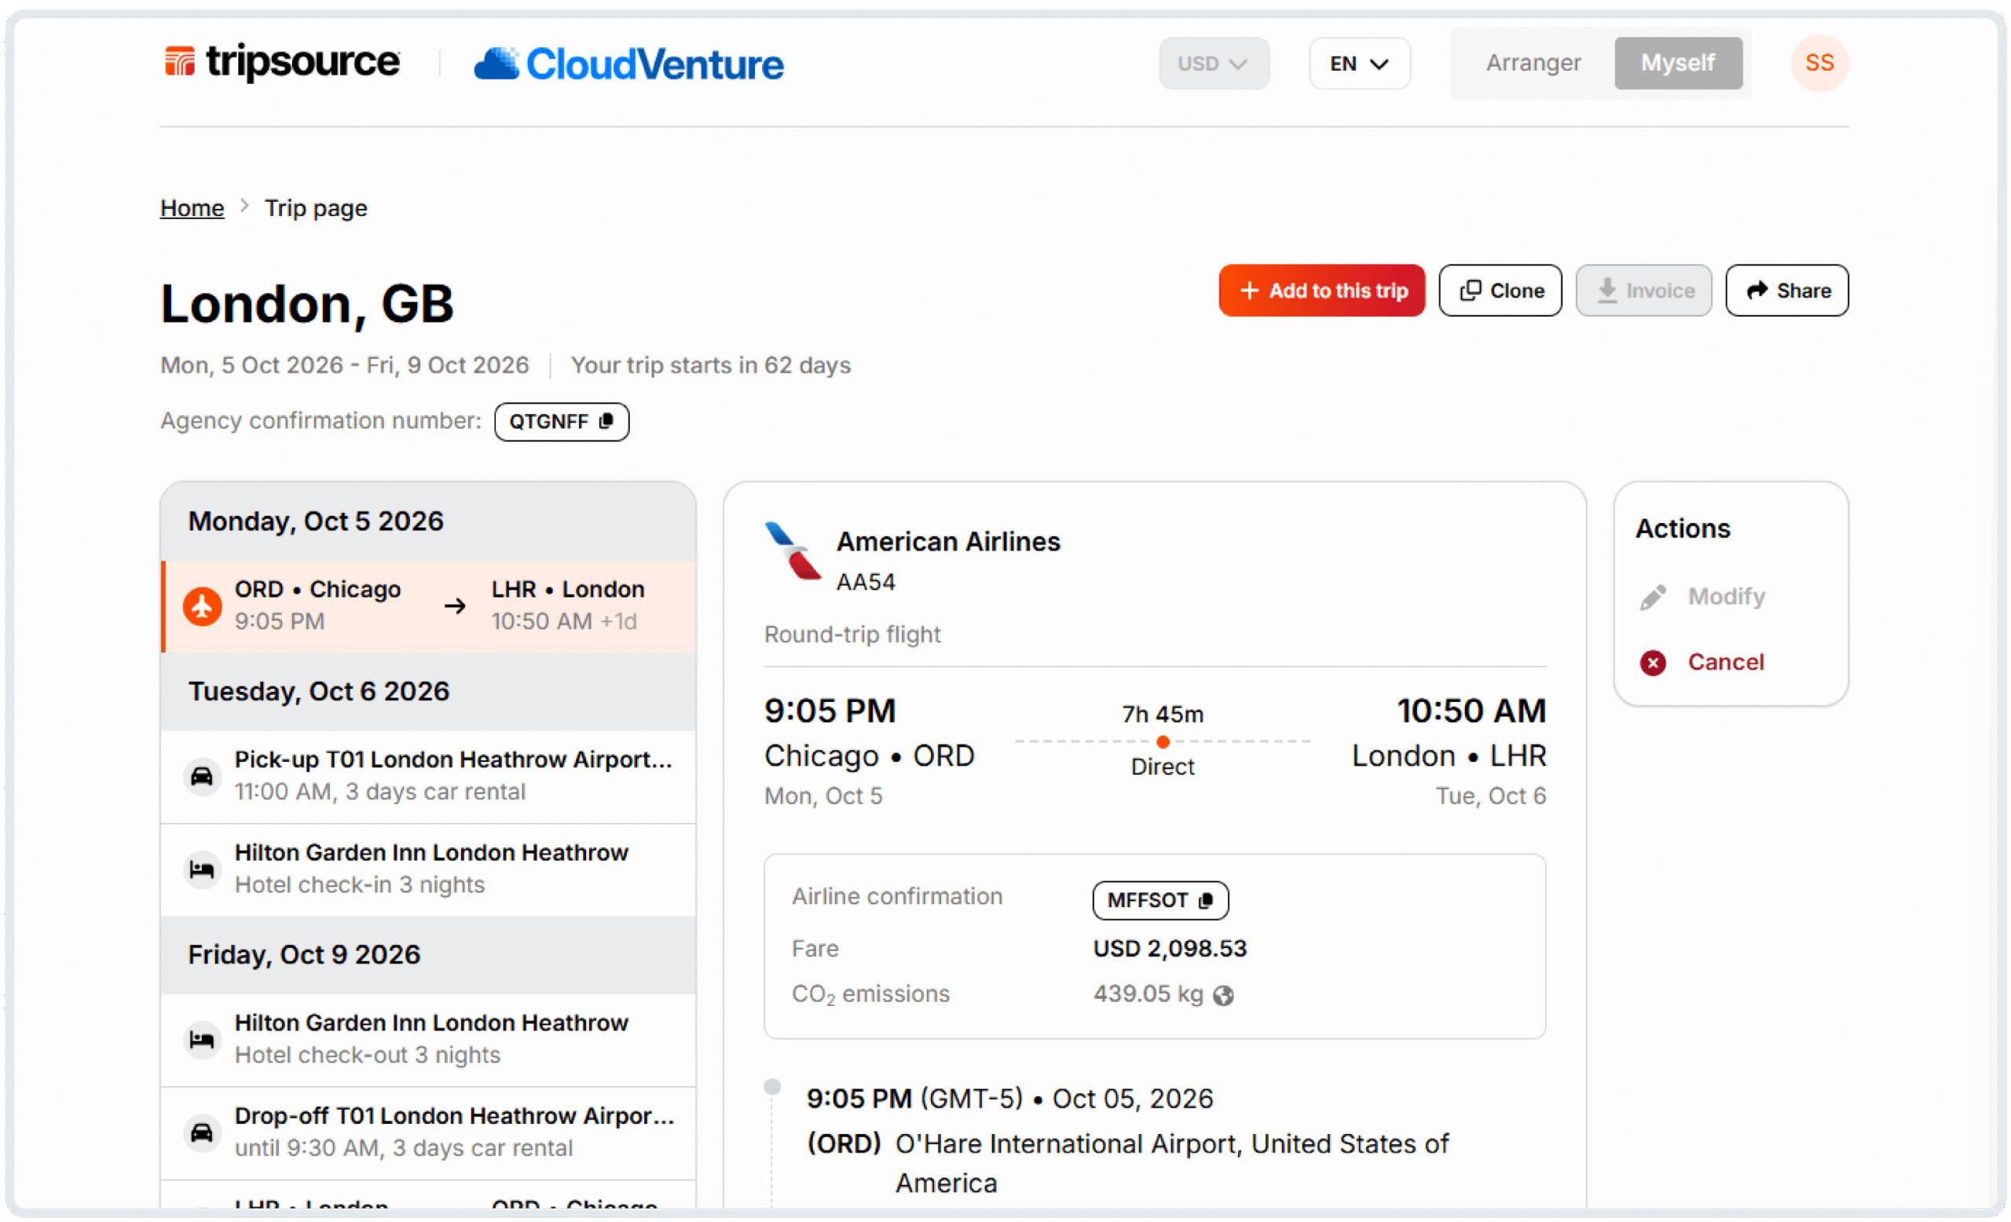Select the ORD Chicago to LHR London flight

coord(428,606)
